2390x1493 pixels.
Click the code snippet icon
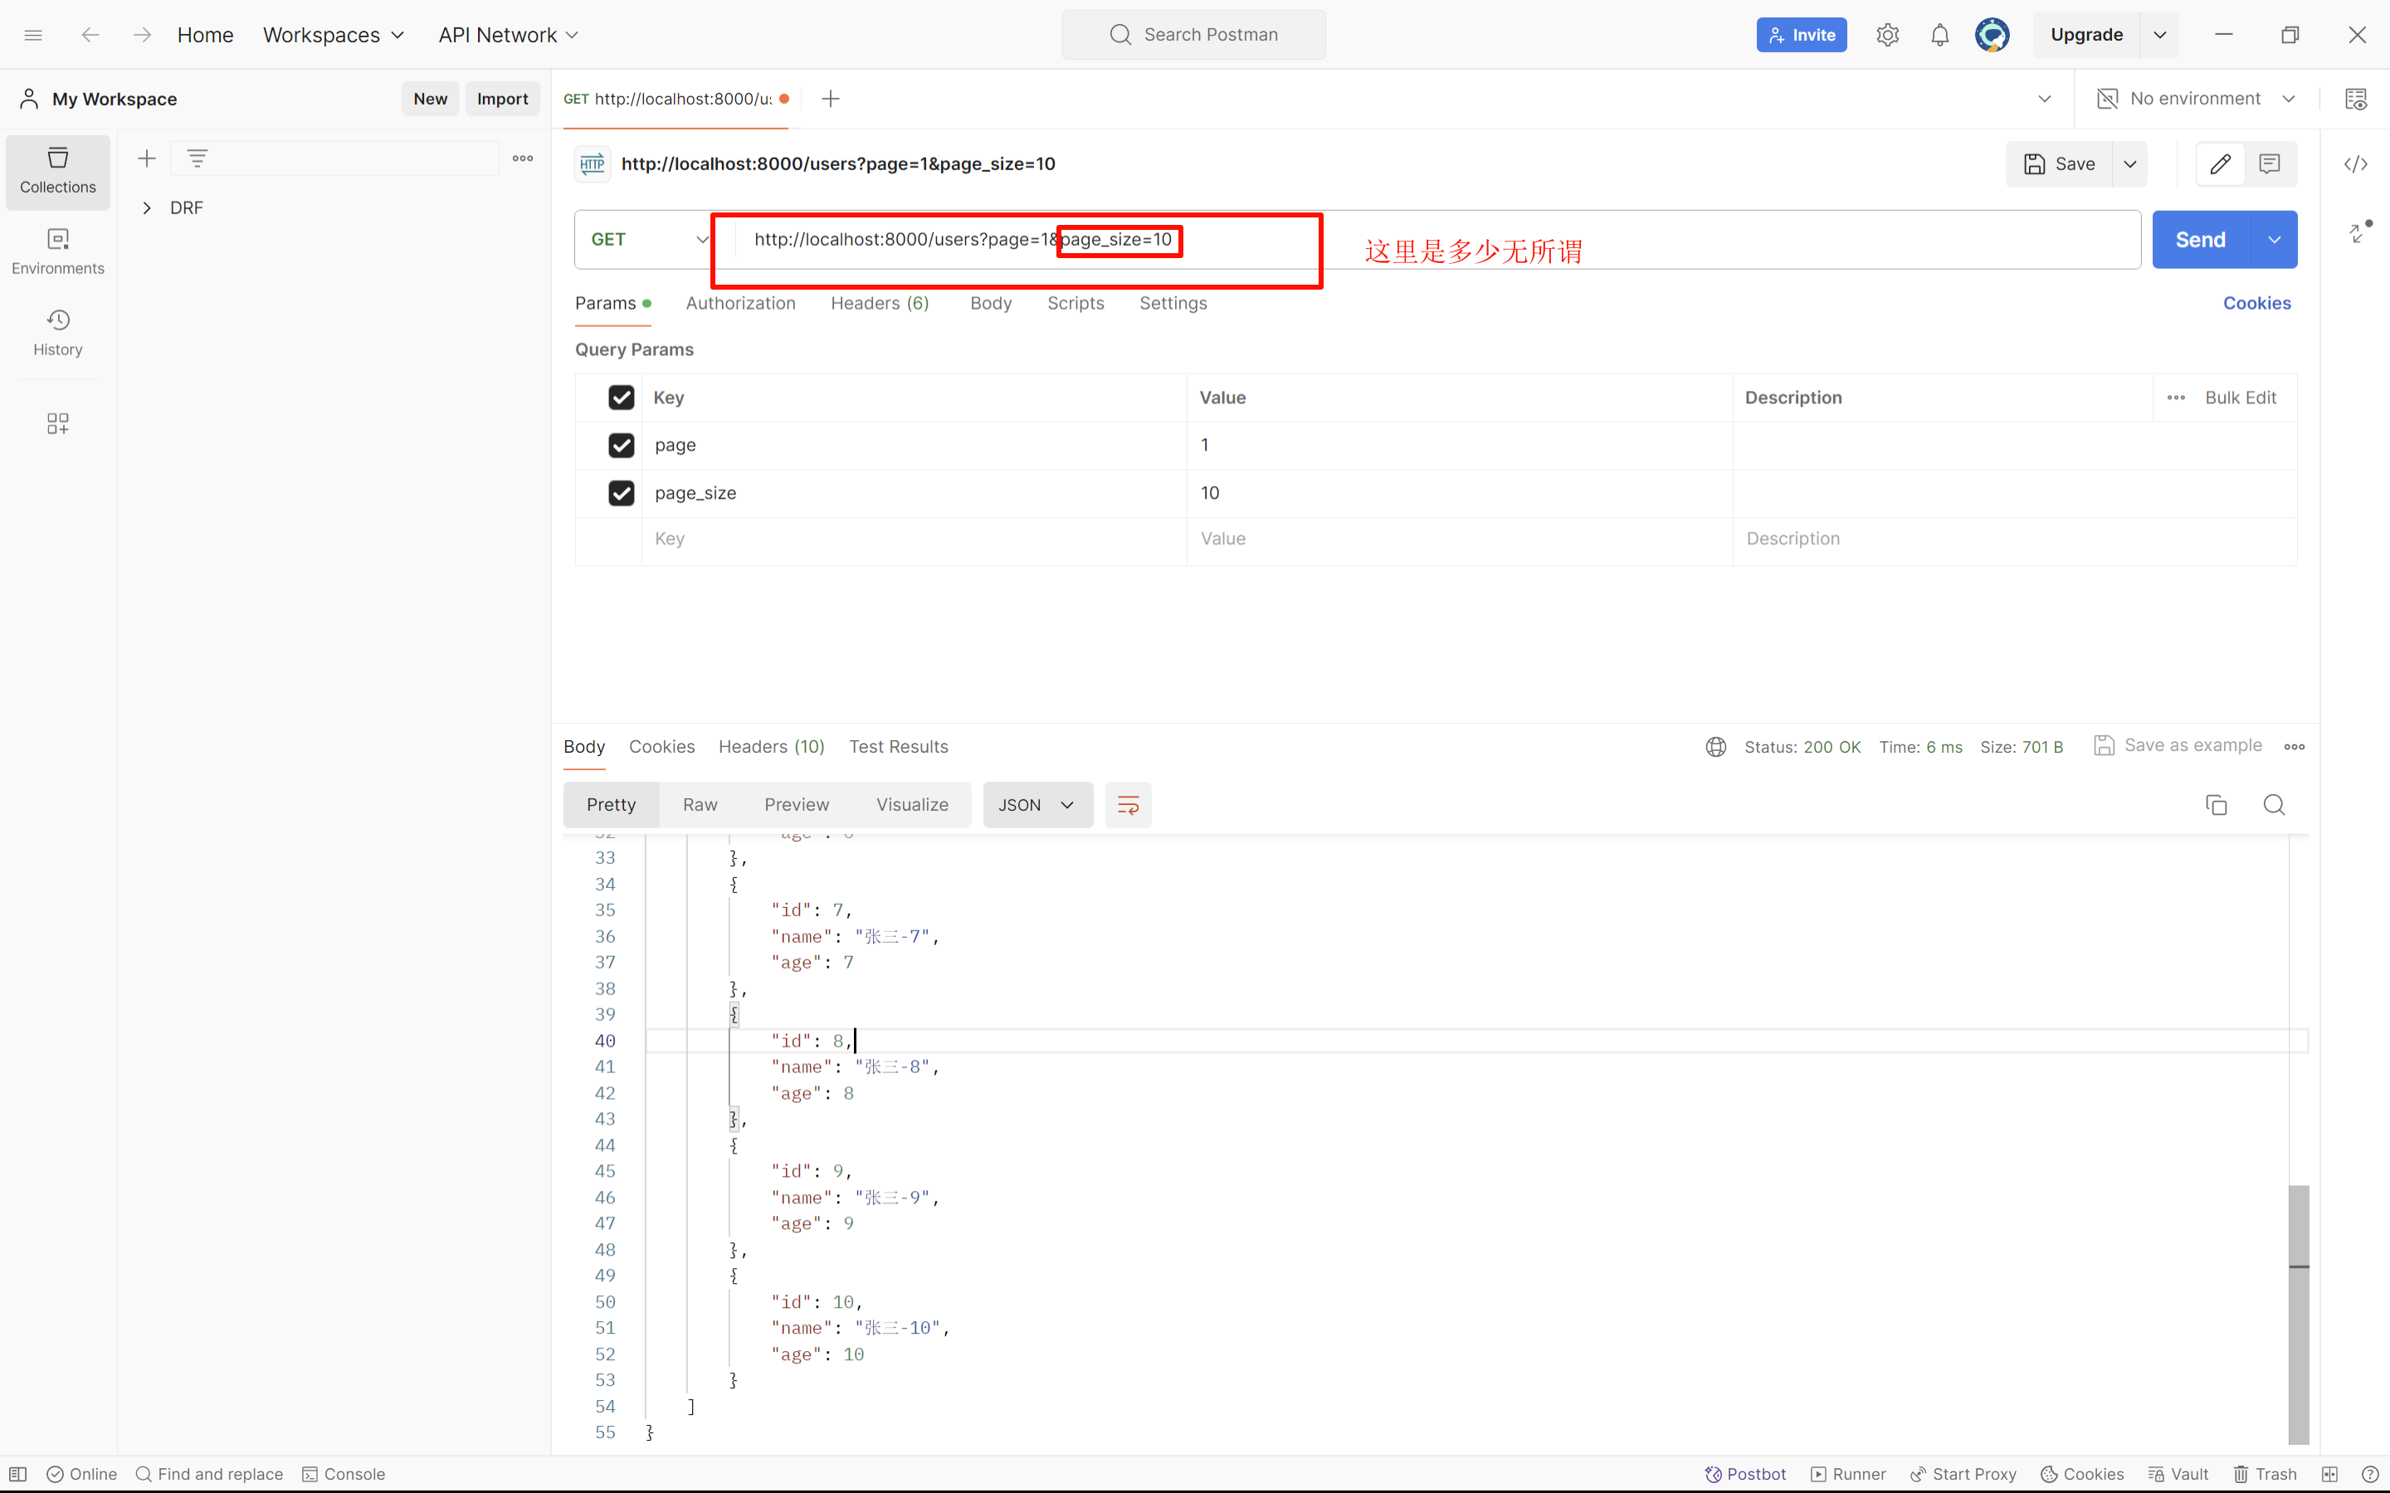coord(2355,164)
